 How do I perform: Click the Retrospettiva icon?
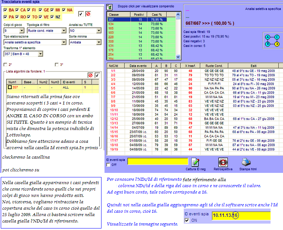pos(223,162)
